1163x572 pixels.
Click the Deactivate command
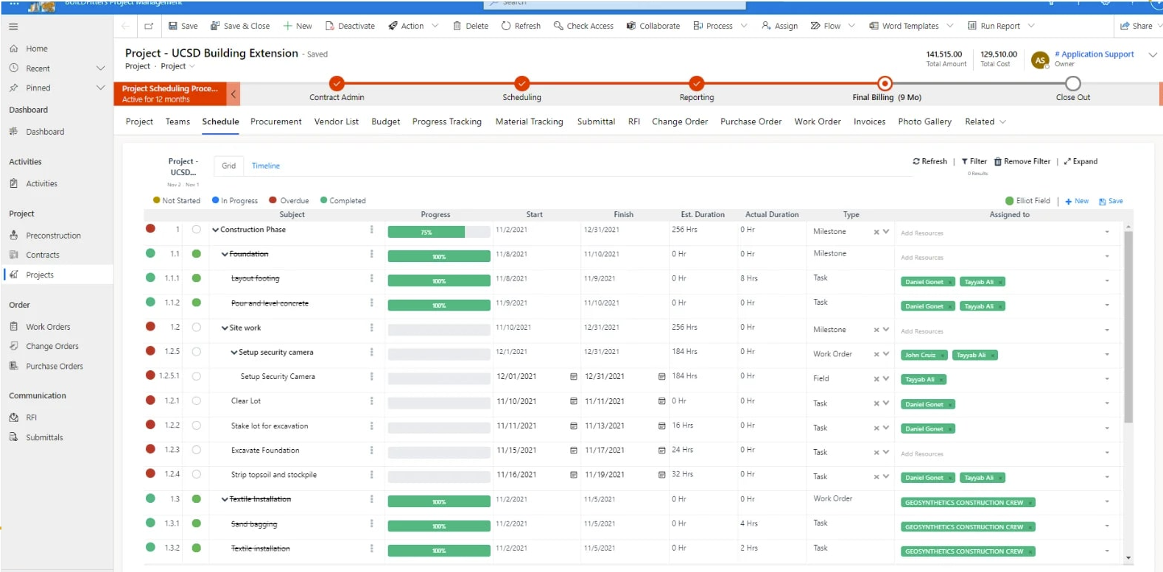click(x=350, y=26)
